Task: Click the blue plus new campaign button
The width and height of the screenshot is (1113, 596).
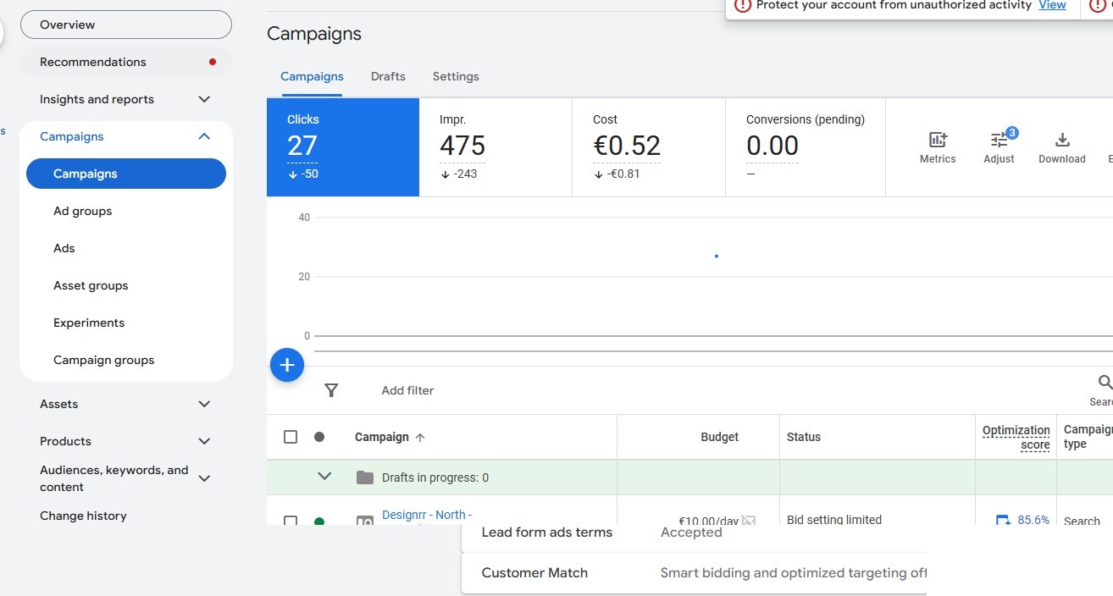Action: tap(287, 365)
